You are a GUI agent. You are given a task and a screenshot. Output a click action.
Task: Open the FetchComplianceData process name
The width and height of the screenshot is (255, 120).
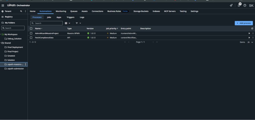(44, 38)
